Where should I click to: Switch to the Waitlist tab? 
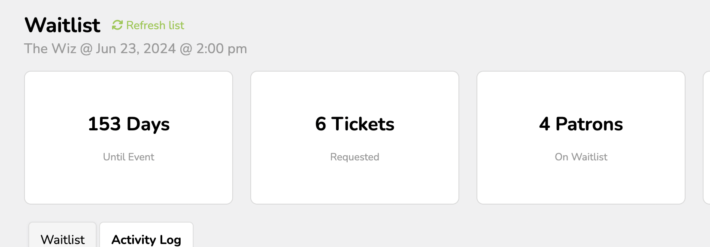point(62,239)
